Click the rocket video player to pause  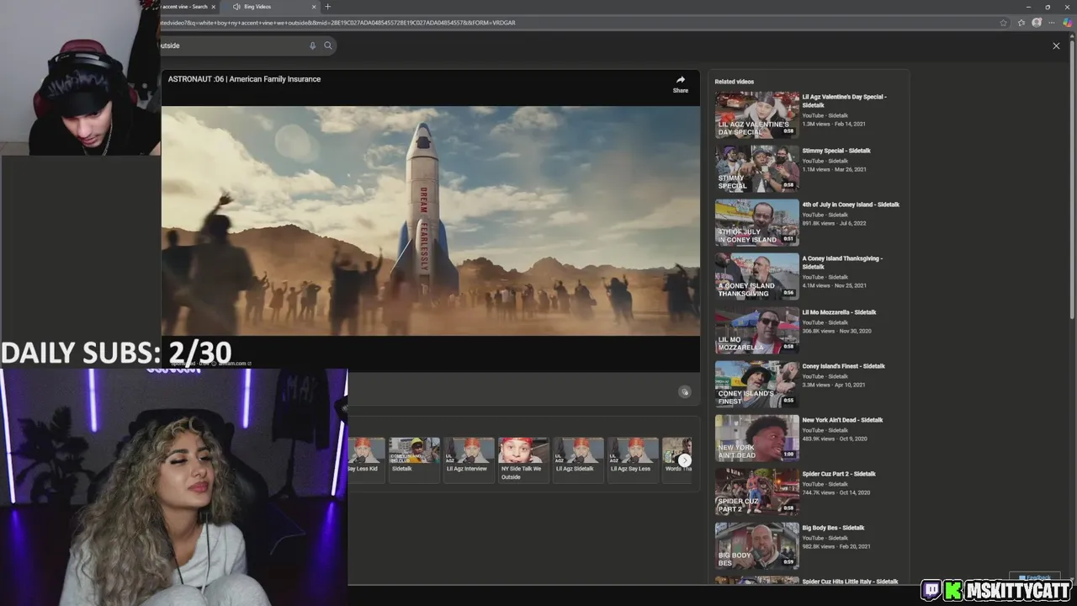[x=430, y=221]
